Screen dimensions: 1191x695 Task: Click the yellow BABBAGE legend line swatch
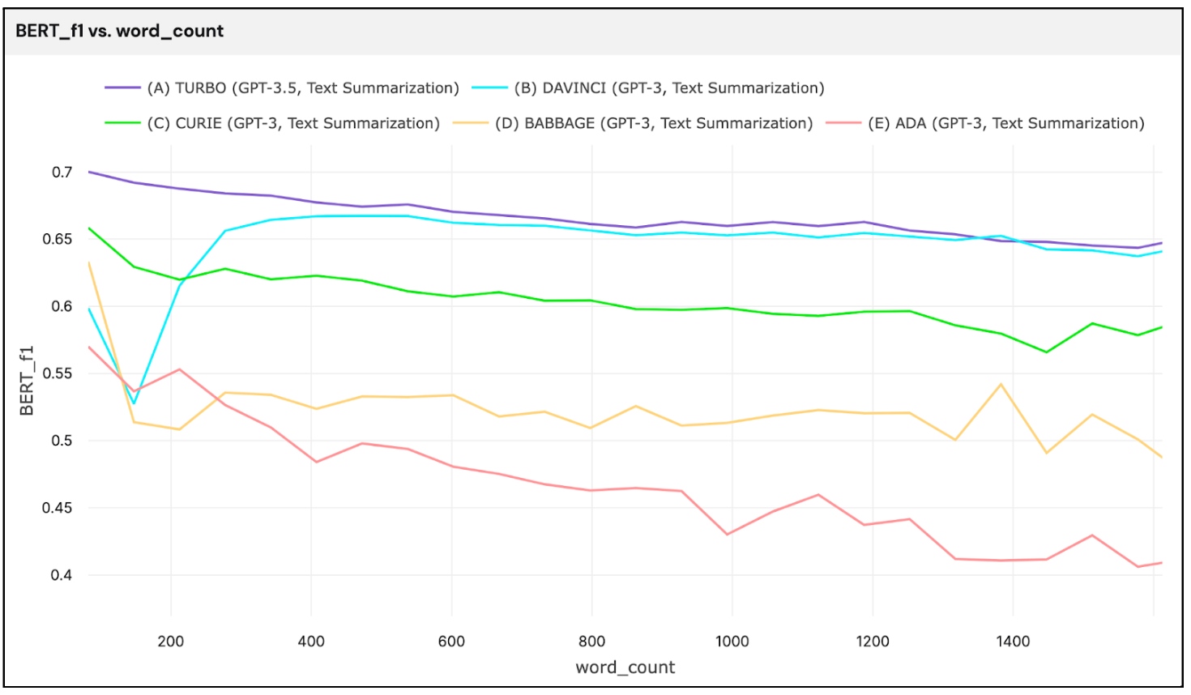click(x=471, y=123)
